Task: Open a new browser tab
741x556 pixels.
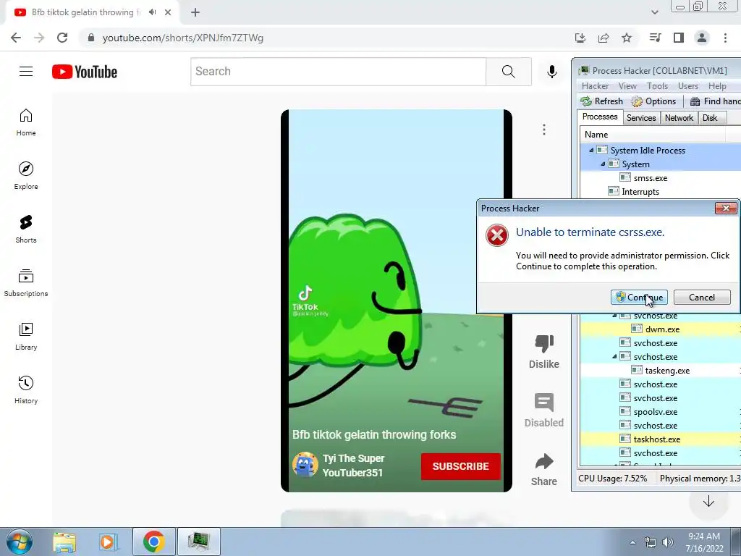Action: tap(195, 12)
